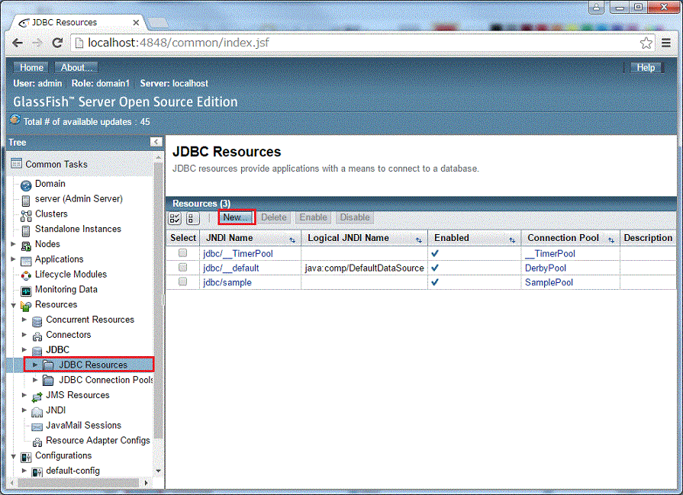
Task: Click the Nodes icon in tree
Action: (26, 246)
